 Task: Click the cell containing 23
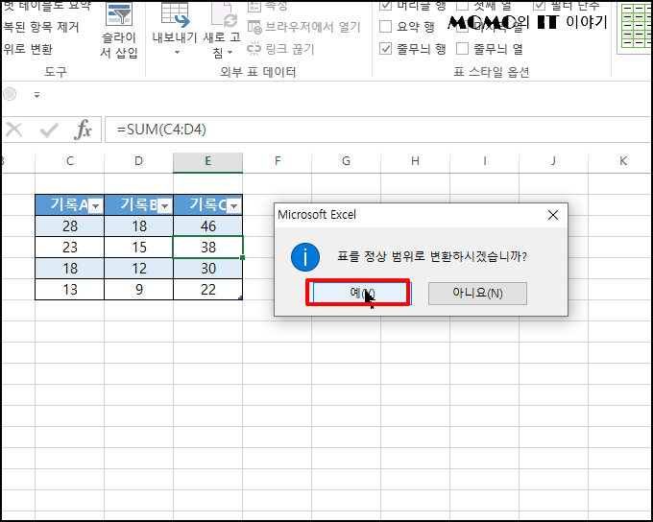(x=69, y=248)
